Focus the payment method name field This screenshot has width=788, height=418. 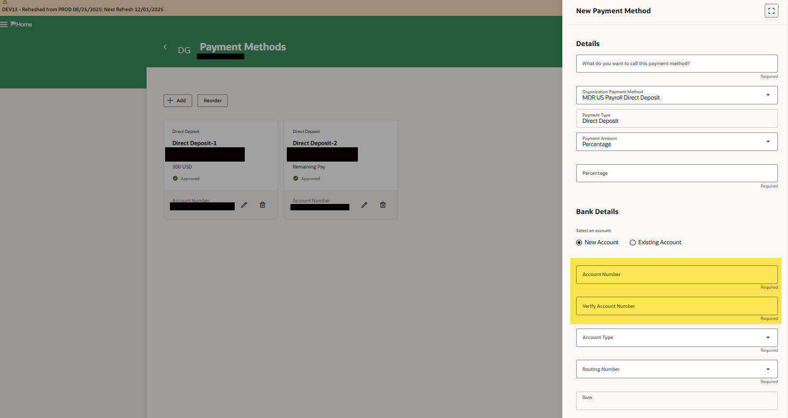click(676, 64)
